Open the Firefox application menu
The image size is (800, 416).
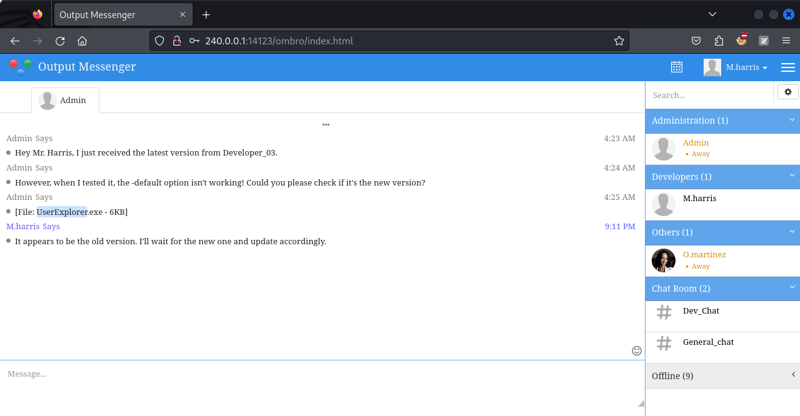(x=786, y=41)
